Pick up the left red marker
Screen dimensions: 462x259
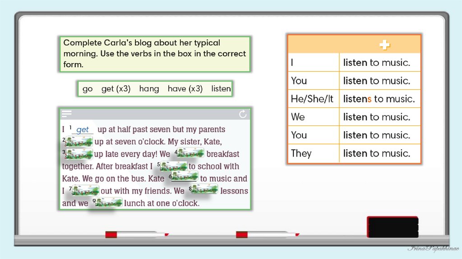point(137,235)
